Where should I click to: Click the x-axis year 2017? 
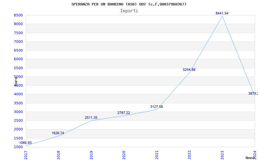pyautogui.click(x=26, y=155)
